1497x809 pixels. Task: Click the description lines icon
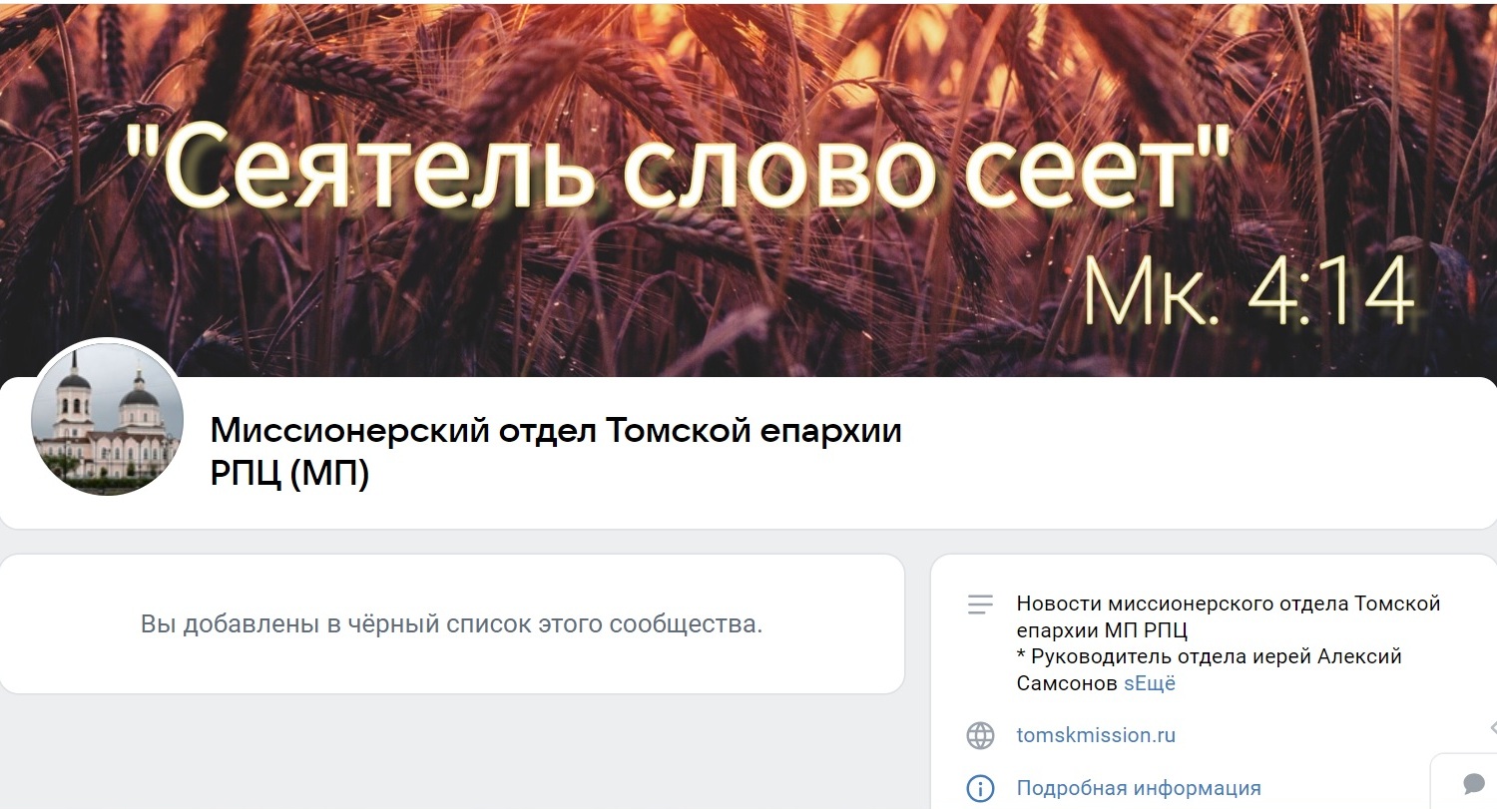click(x=980, y=605)
